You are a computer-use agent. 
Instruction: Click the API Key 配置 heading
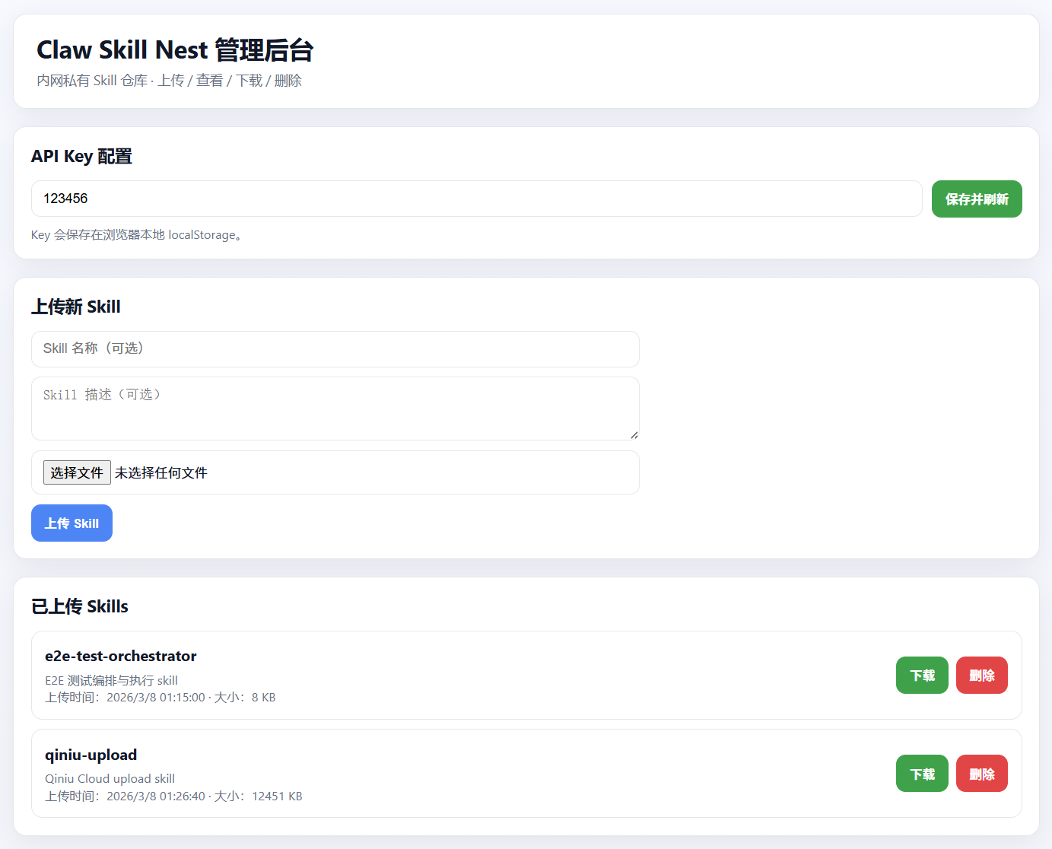[81, 156]
